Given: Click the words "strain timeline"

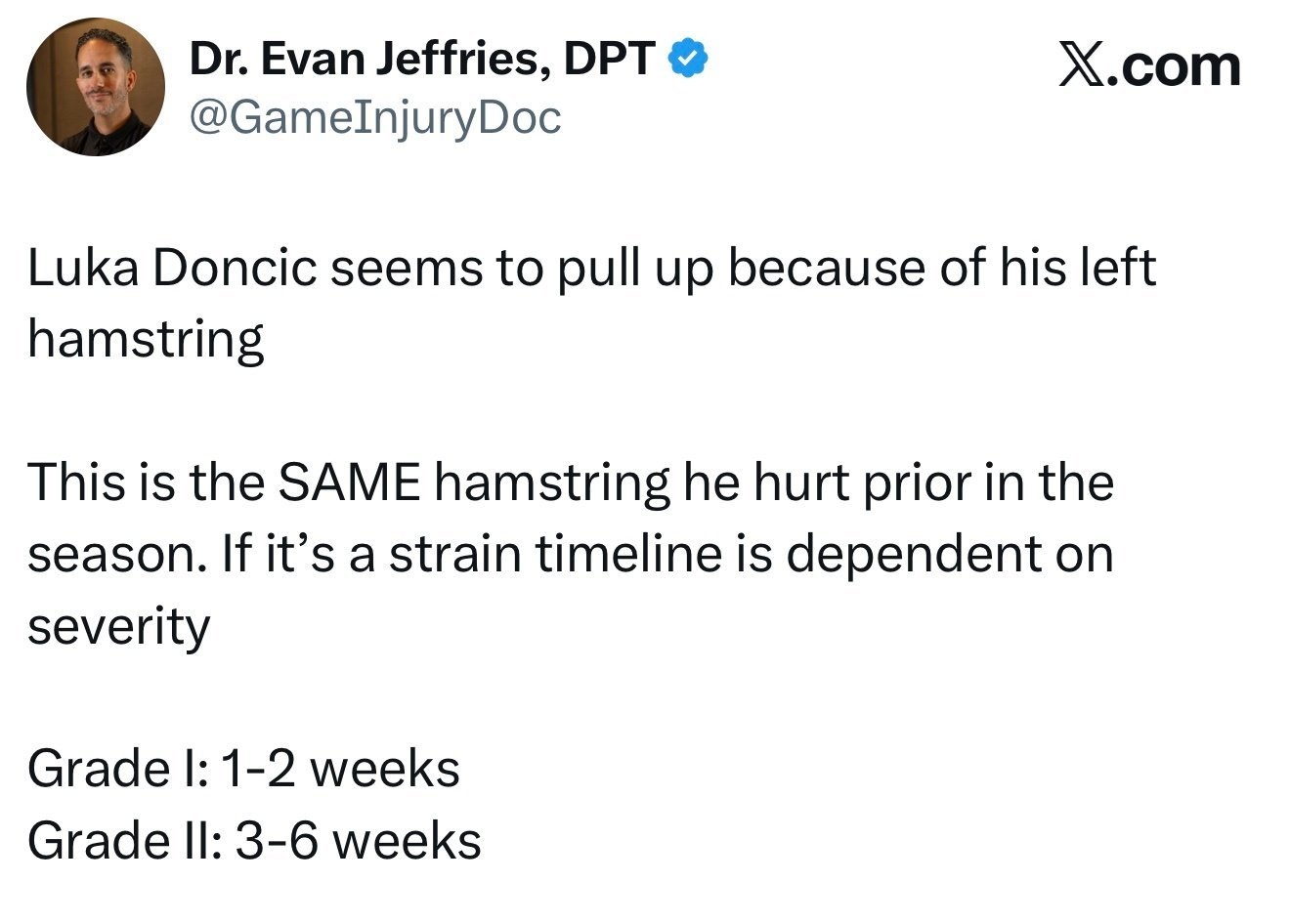Looking at the screenshot, I should tap(552, 554).
